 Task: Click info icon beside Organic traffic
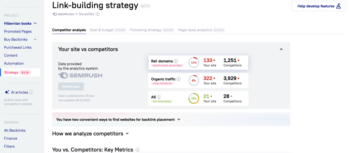point(179,79)
